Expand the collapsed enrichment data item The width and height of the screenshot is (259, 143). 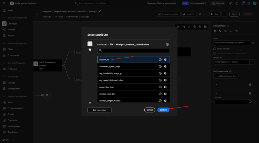click(216, 85)
